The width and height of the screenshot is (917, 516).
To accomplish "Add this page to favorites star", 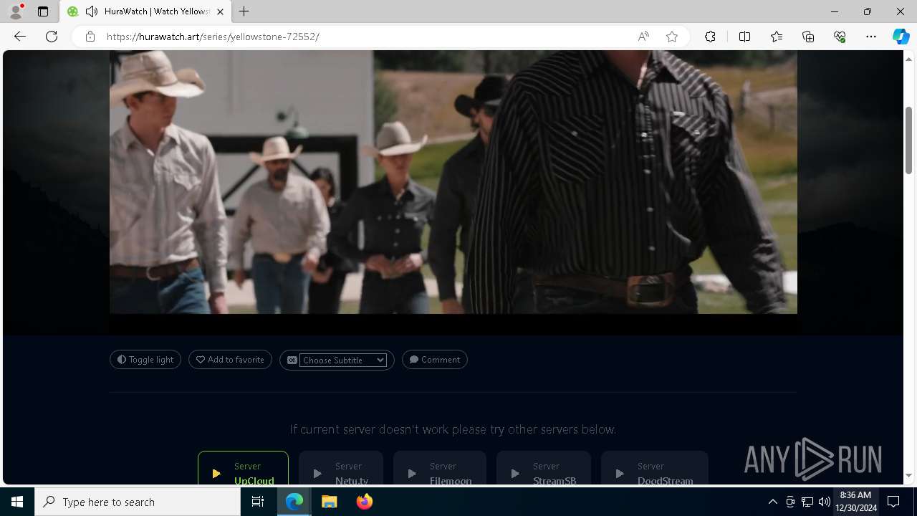I will (x=672, y=37).
